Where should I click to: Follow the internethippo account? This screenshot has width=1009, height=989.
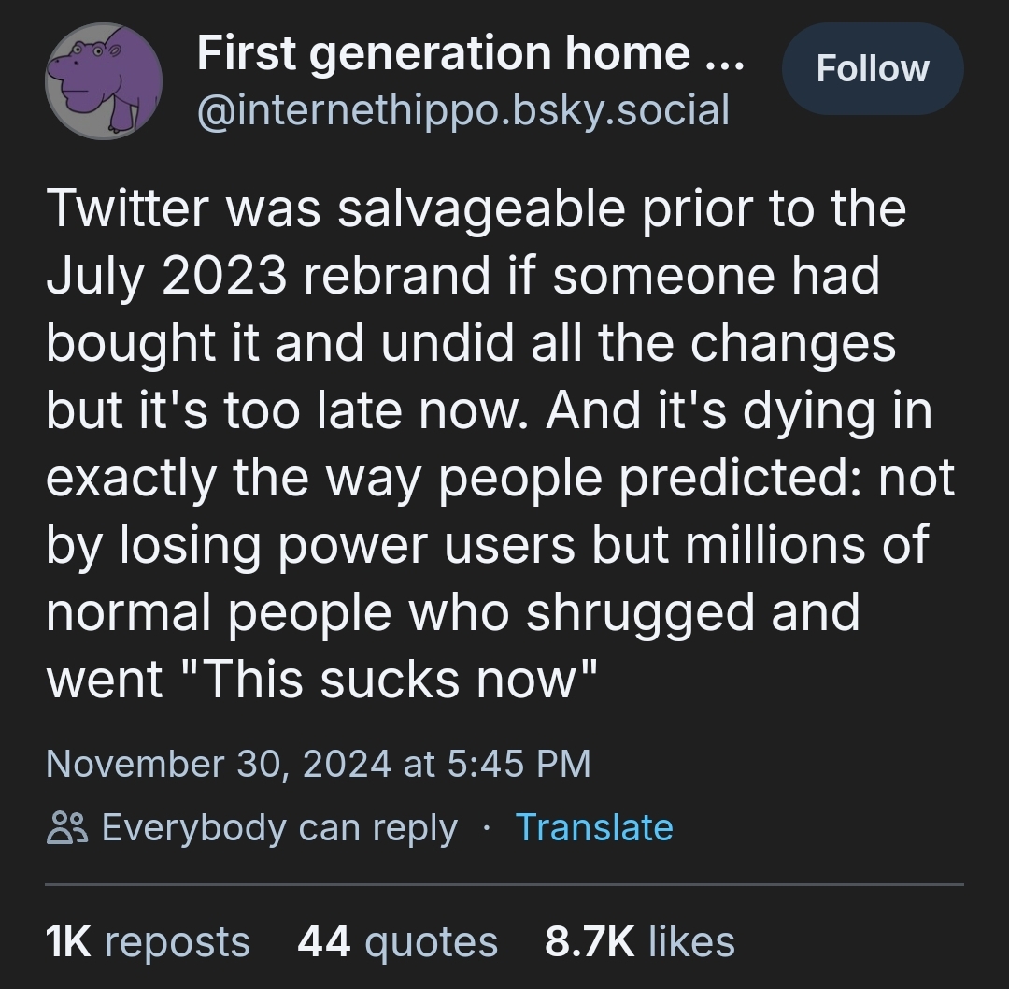click(873, 68)
